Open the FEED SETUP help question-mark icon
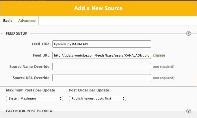Image resolution: width=197 pixels, height=118 pixels. (189, 33)
